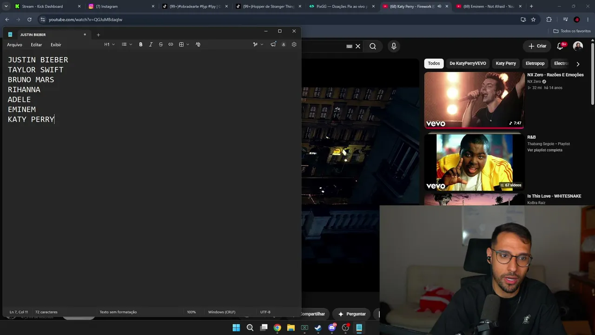Show more YouTube filter chips
595x335 pixels.
[x=578, y=64]
